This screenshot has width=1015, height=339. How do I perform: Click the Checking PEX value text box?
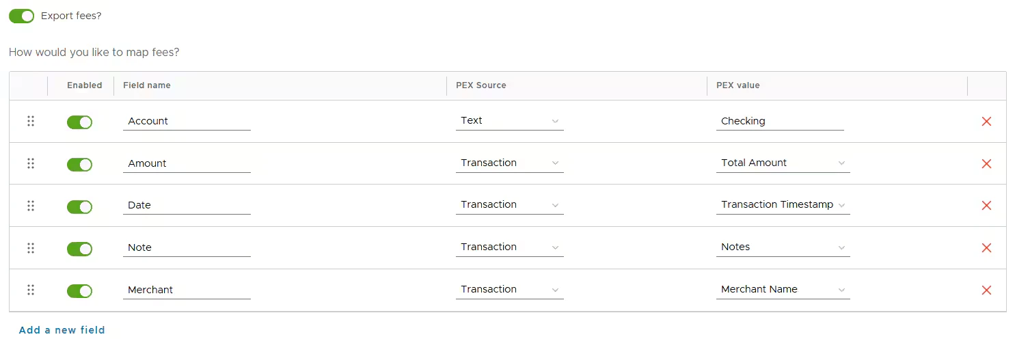pos(780,122)
